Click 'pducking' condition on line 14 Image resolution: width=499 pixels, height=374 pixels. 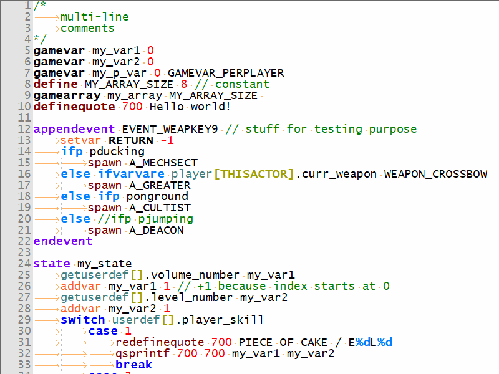pos(117,151)
